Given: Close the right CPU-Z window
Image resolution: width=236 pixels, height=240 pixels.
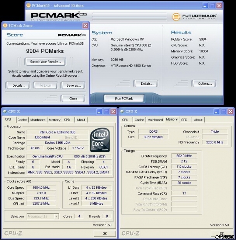Looking at the screenshot, I should coord(230,112).
